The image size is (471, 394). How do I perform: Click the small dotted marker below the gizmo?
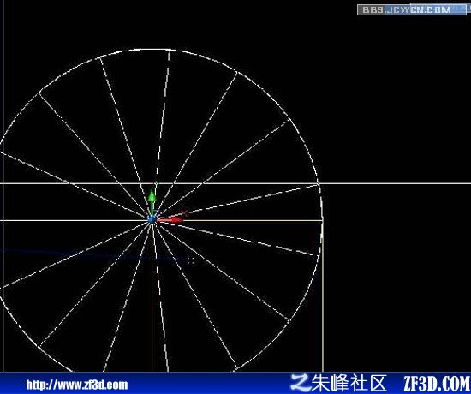click(x=190, y=260)
